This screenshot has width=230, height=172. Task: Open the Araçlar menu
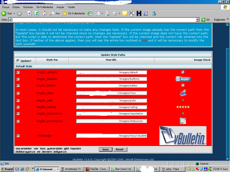pyautogui.click(x=60, y=7)
